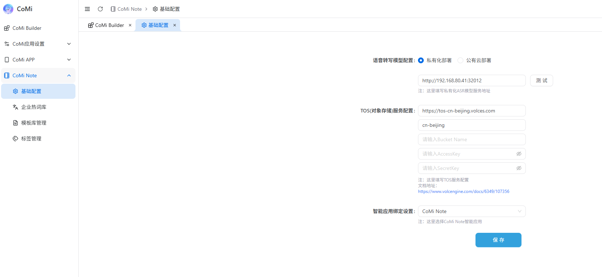
Task: Click the 语音转写模型配置 label
Action: pos(394,60)
